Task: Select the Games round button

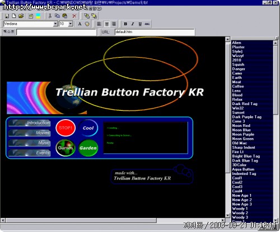Action: 66,148
